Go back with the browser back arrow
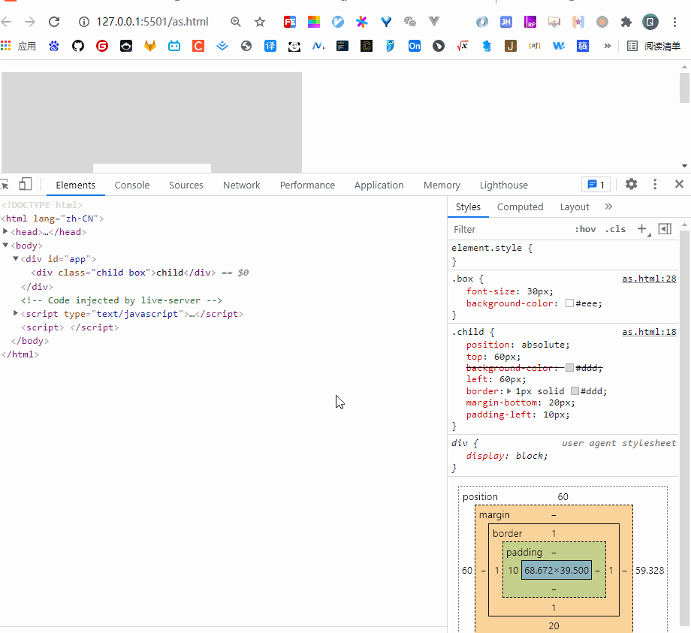This screenshot has width=691, height=633. (6, 22)
